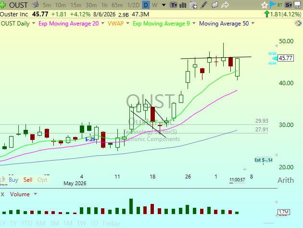Expand the Volume pane dropdown arrow
Viewport: 303px width, 228px height.
pyautogui.click(x=36, y=194)
